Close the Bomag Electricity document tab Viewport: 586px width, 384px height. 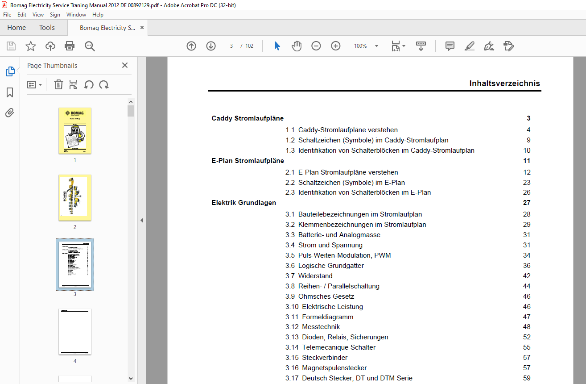click(x=142, y=27)
